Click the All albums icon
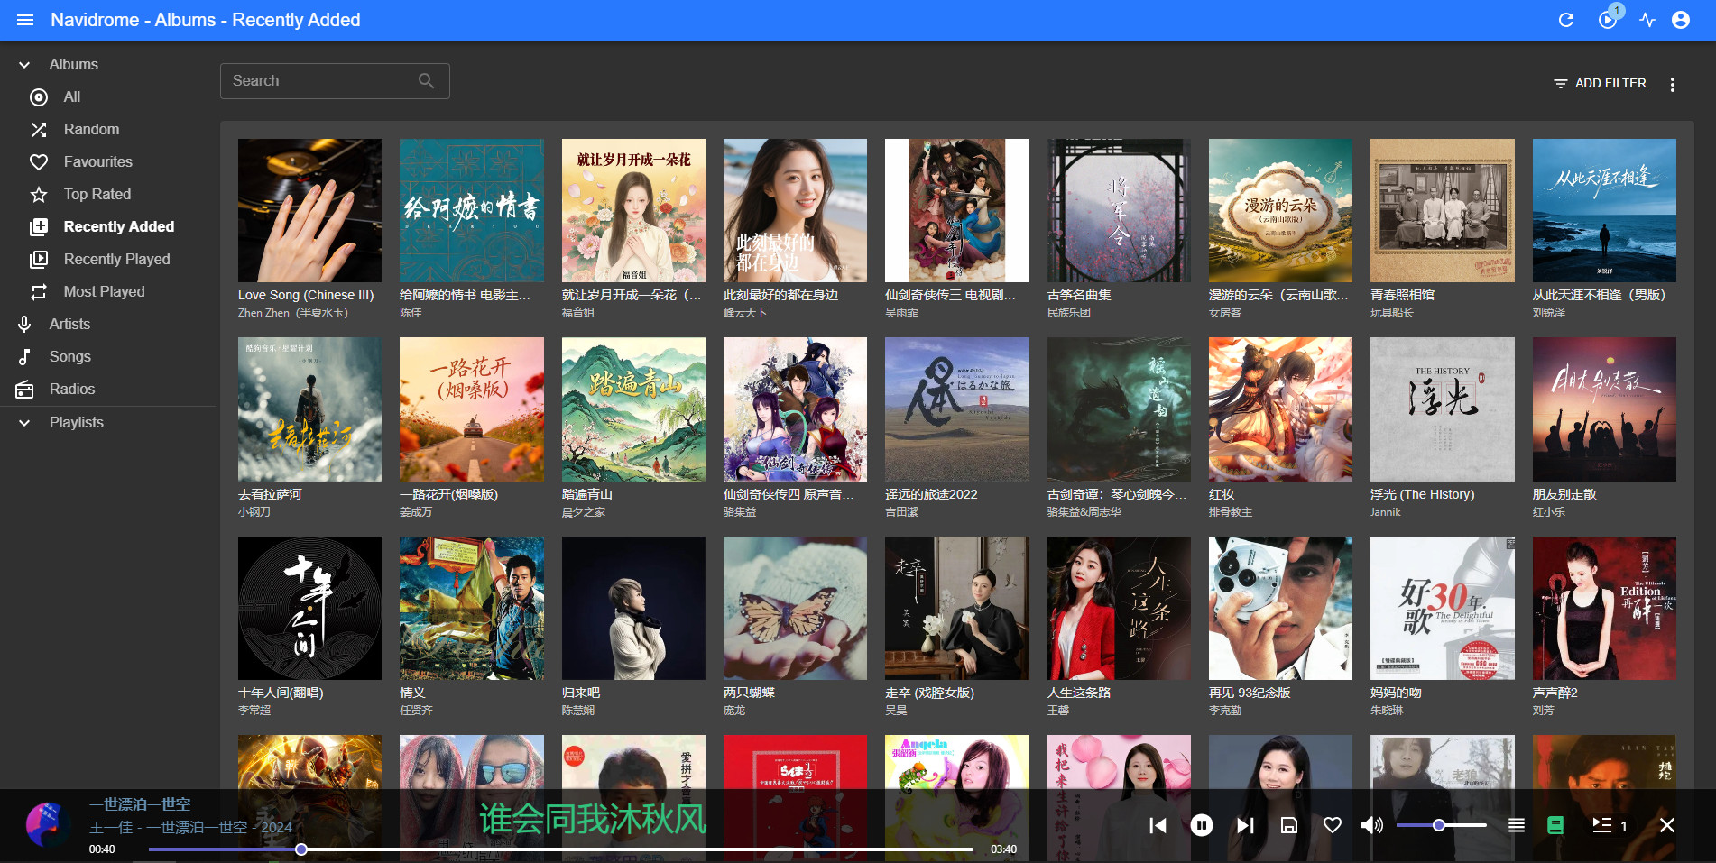 [x=39, y=97]
